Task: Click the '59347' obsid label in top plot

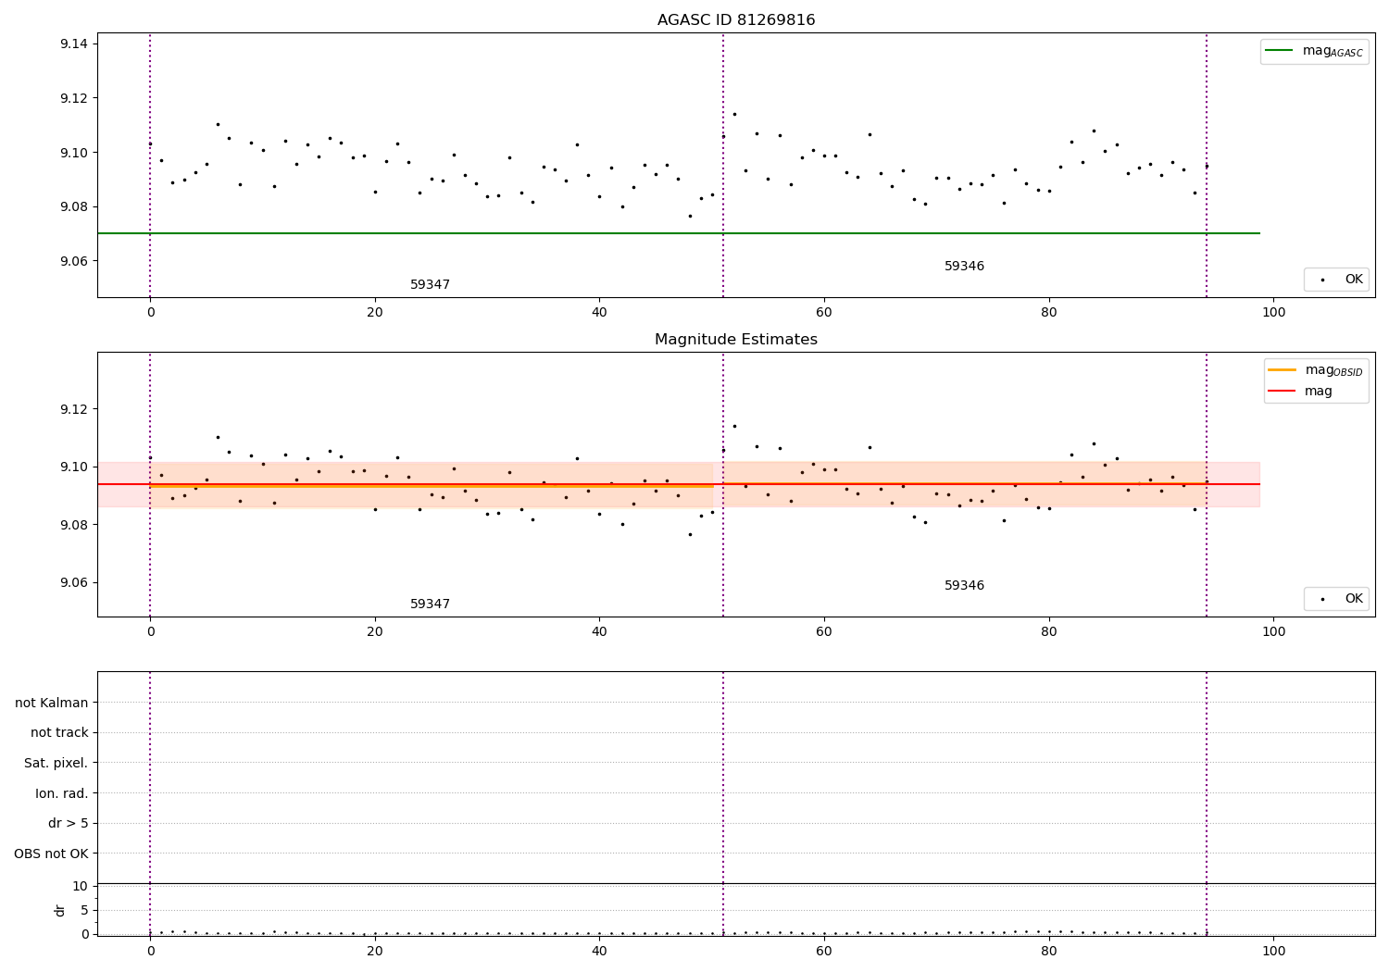Action: coord(431,285)
